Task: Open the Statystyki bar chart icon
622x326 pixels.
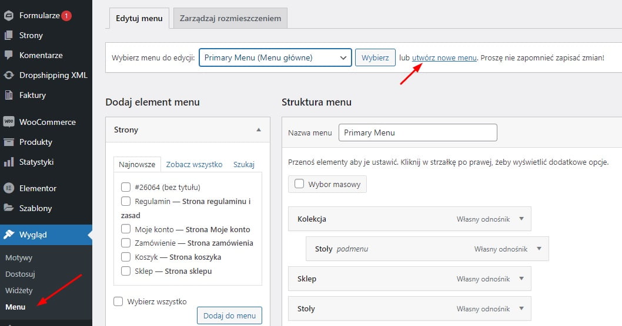Action: pos(8,162)
